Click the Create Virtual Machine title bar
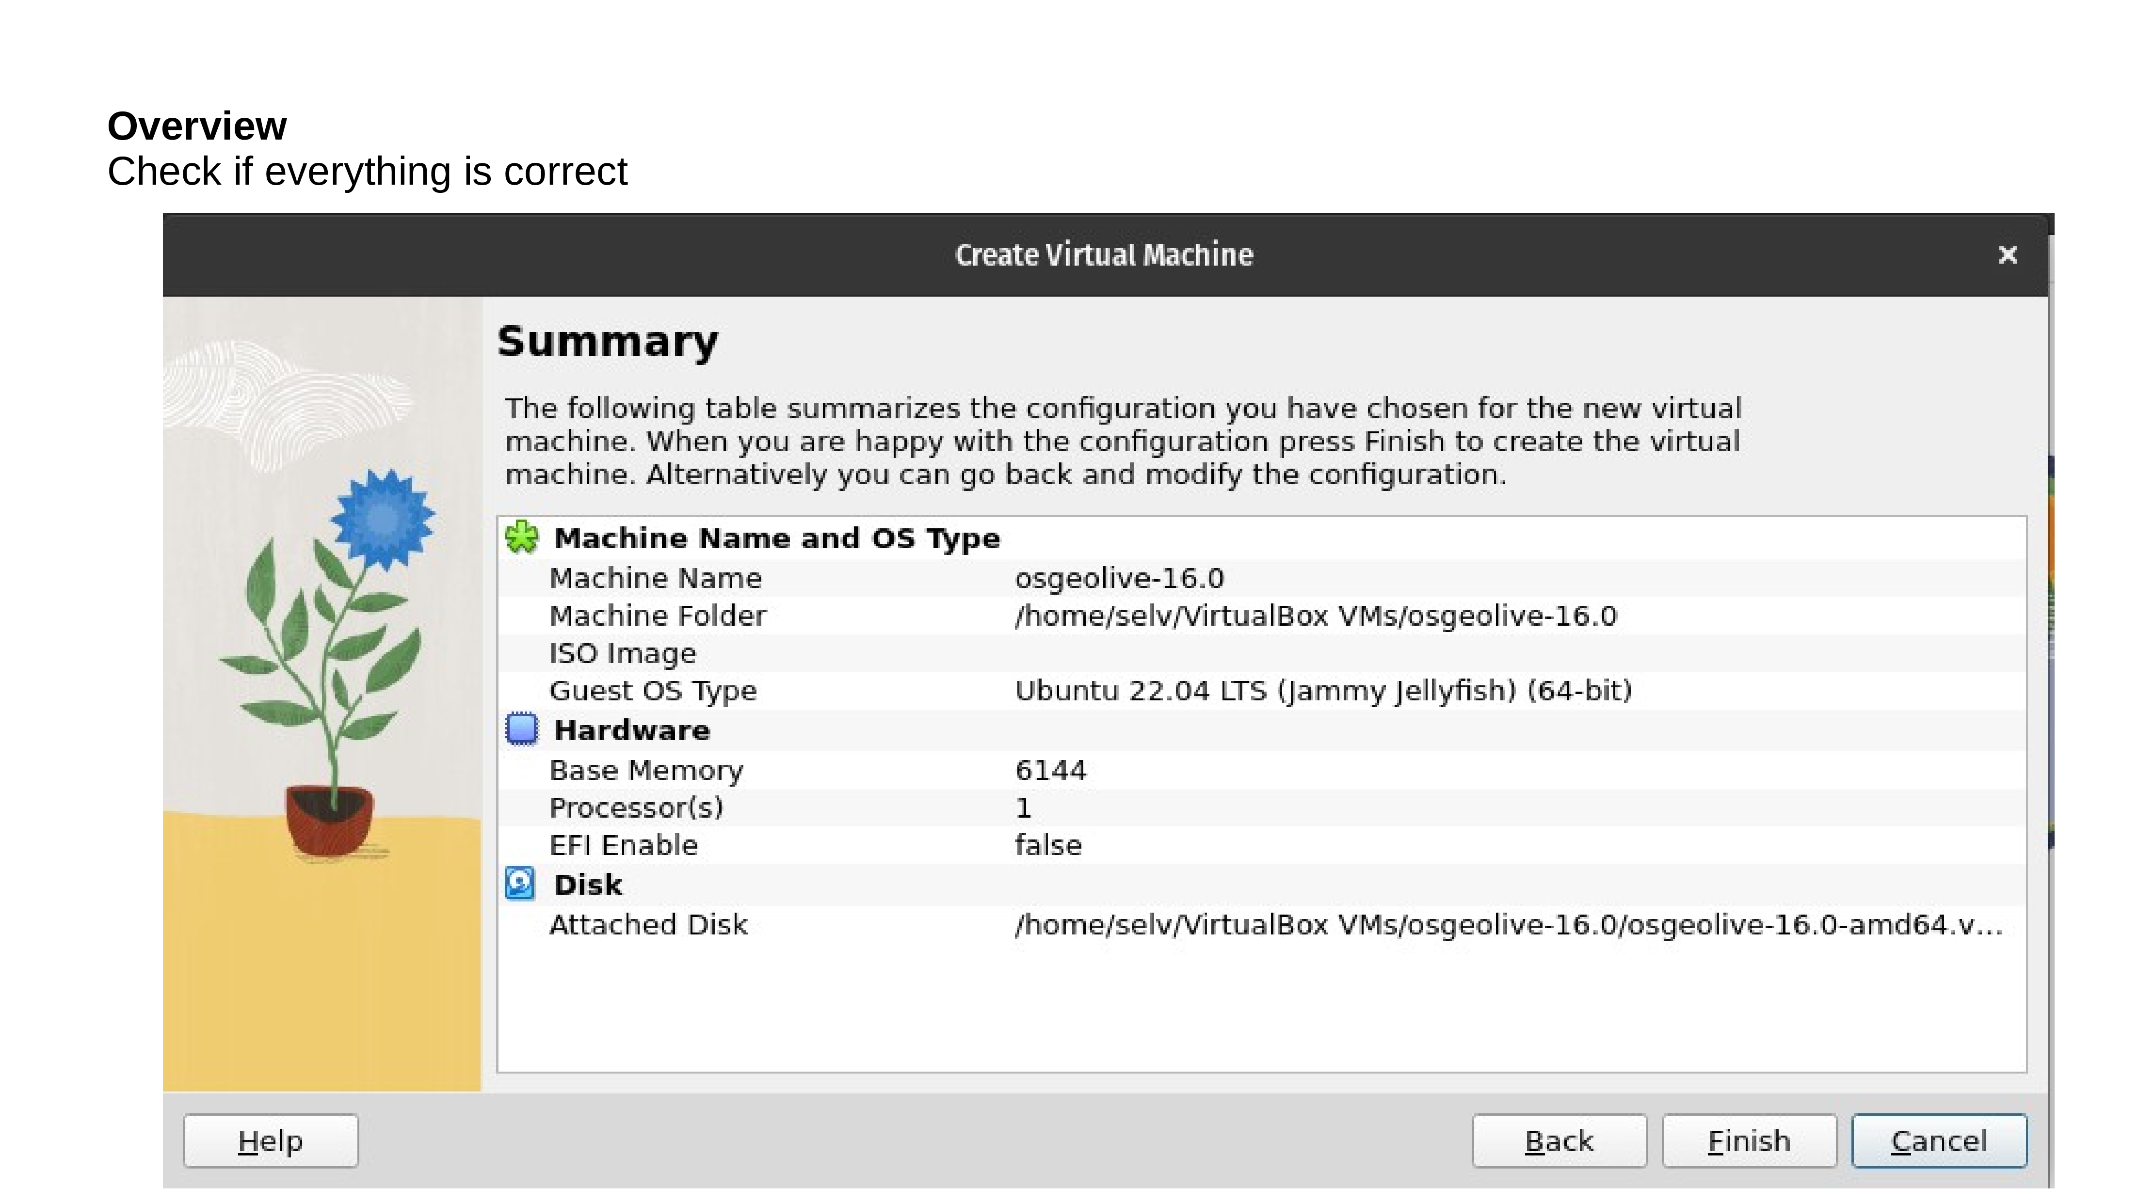 tap(1105, 254)
